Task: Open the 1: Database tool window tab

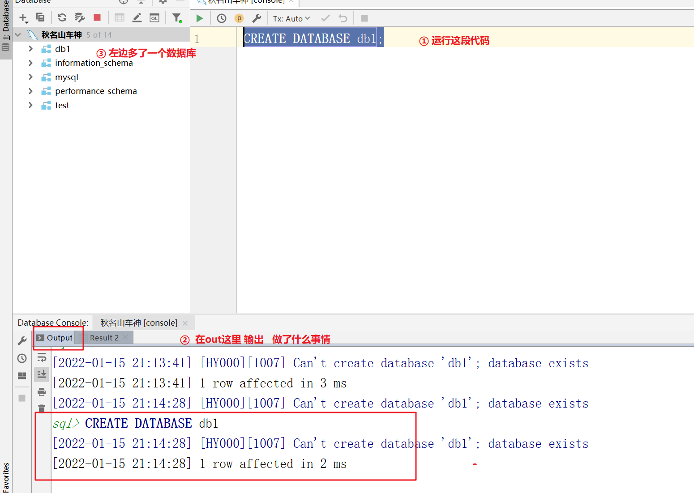Action: coord(6,20)
